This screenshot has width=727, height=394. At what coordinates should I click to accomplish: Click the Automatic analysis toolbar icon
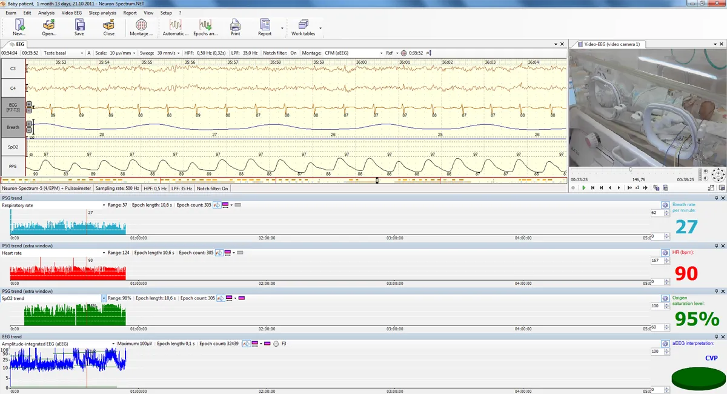pyautogui.click(x=175, y=25)
